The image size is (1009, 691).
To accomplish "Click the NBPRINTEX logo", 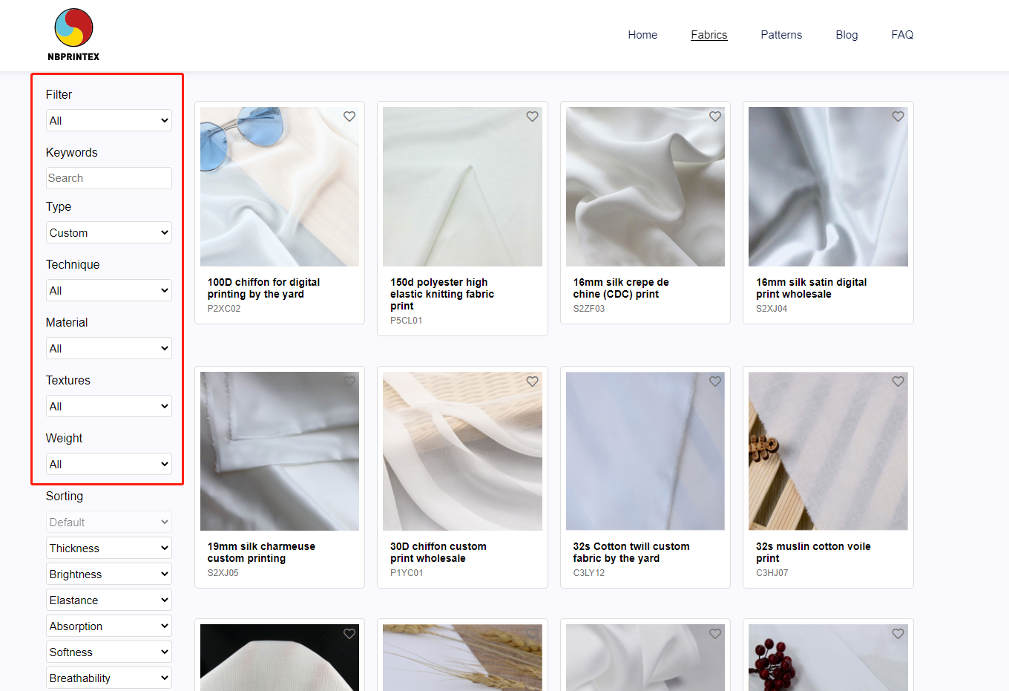I will click(73, 35).
